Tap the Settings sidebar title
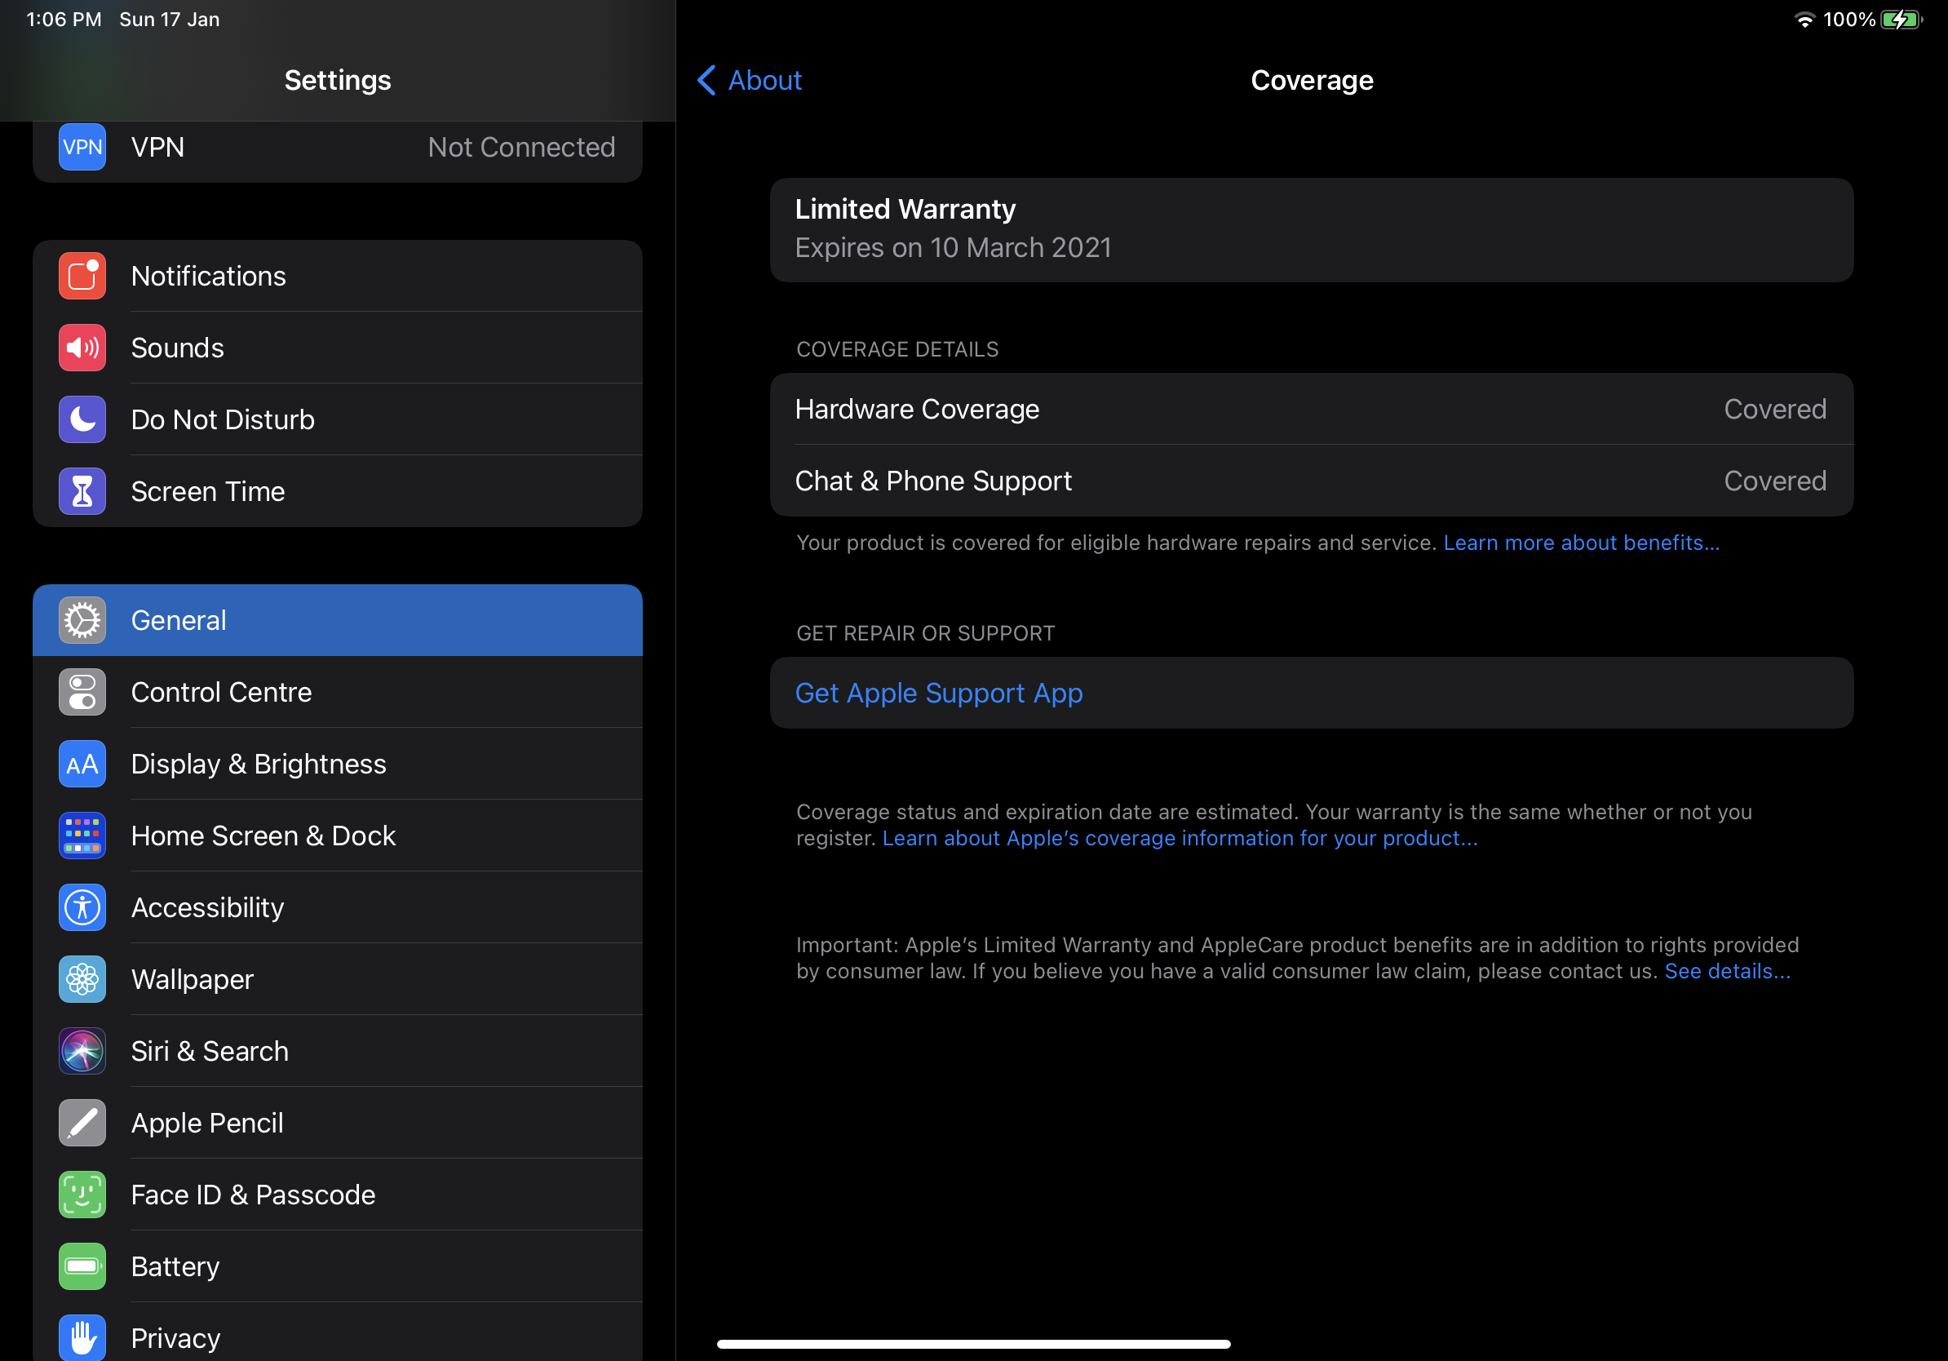The width and height of the screenshot is (1948, 1361). point(338,80)
